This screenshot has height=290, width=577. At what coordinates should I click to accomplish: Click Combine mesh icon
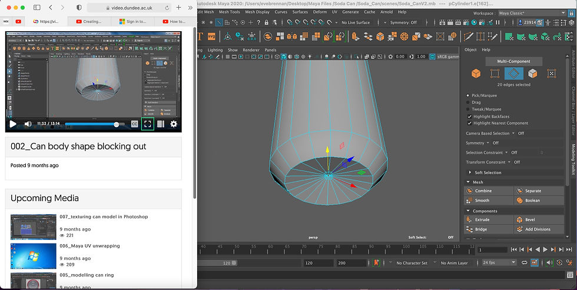469,191
